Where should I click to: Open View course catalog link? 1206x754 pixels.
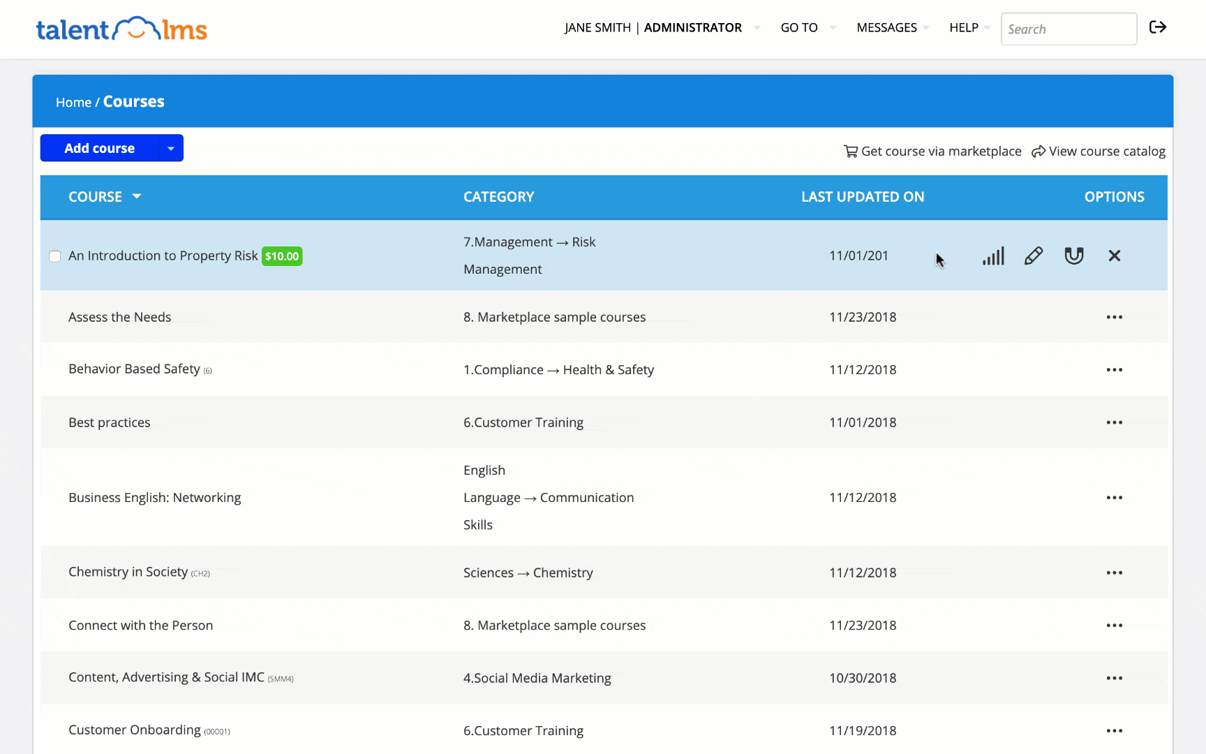(1099, 151)
